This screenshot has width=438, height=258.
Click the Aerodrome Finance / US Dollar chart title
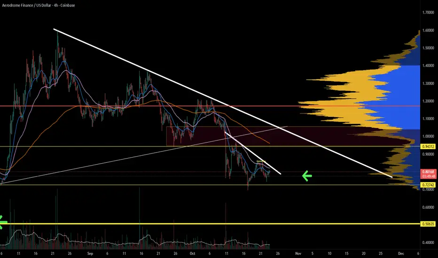pyautogui.click(x=39, y=5)
